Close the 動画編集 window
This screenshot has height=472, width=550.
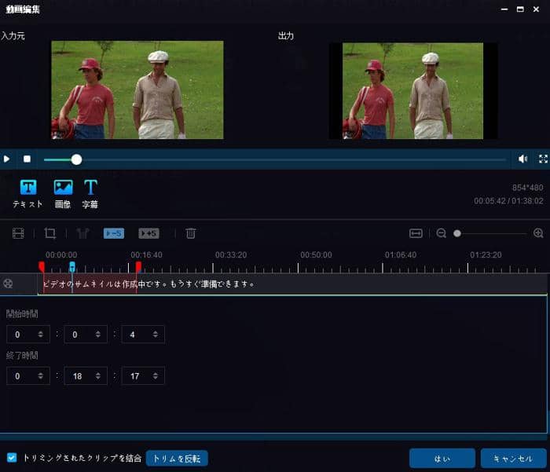pos(536,9)
